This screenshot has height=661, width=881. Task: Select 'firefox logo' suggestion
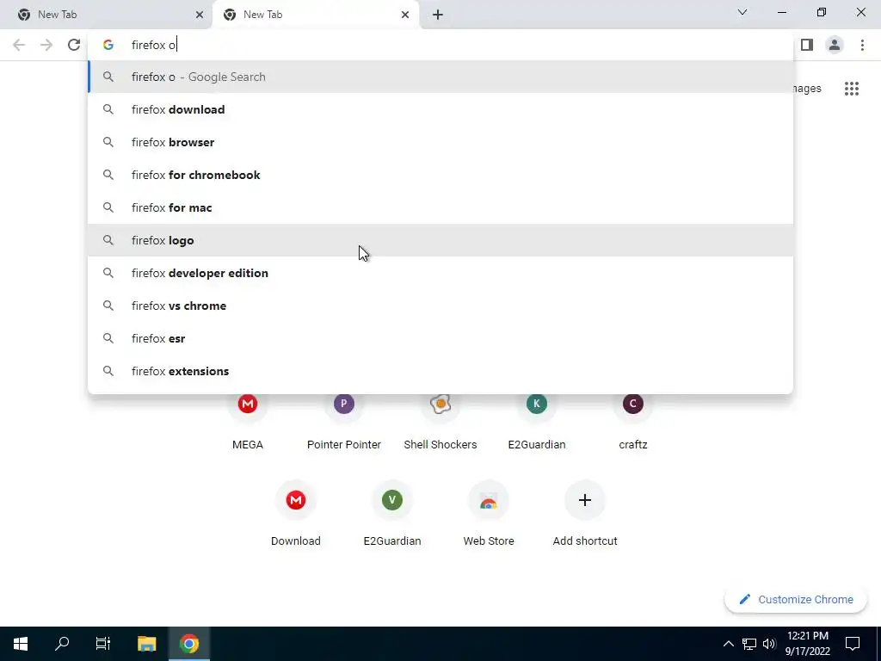click(440, 240)
